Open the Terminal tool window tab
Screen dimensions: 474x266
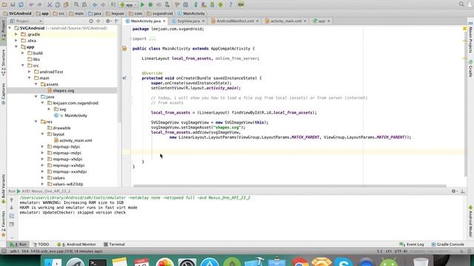click(114, 245)
